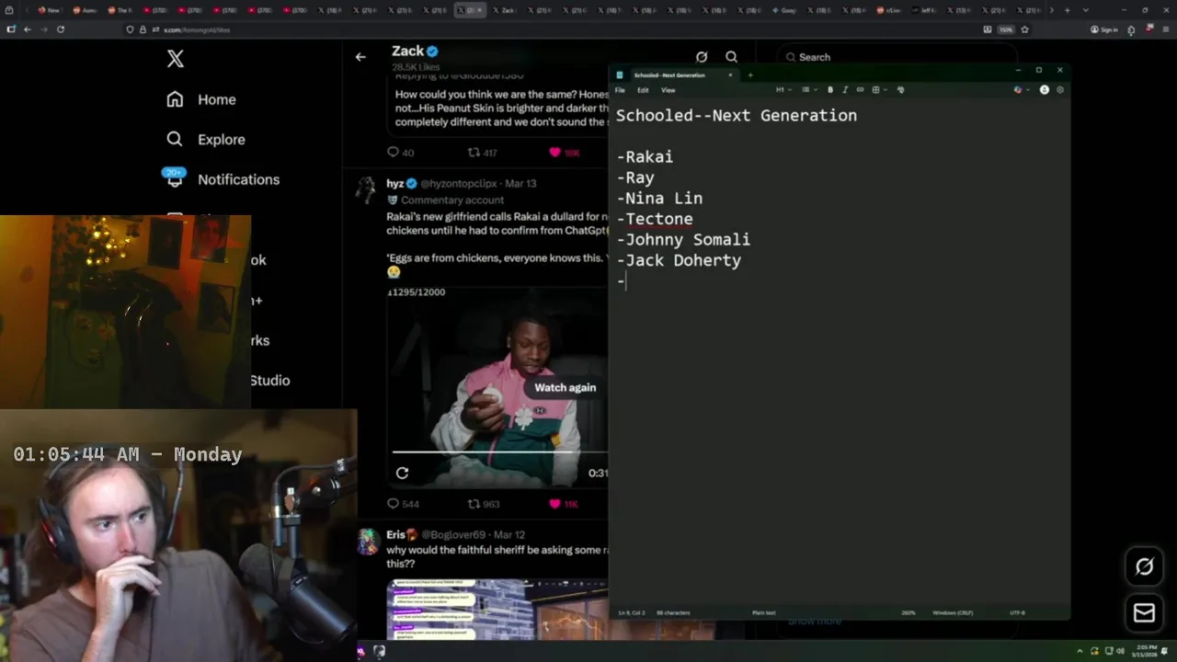
Task: Unlike the hyz post with 11K likes
Action: click(554, 504)
